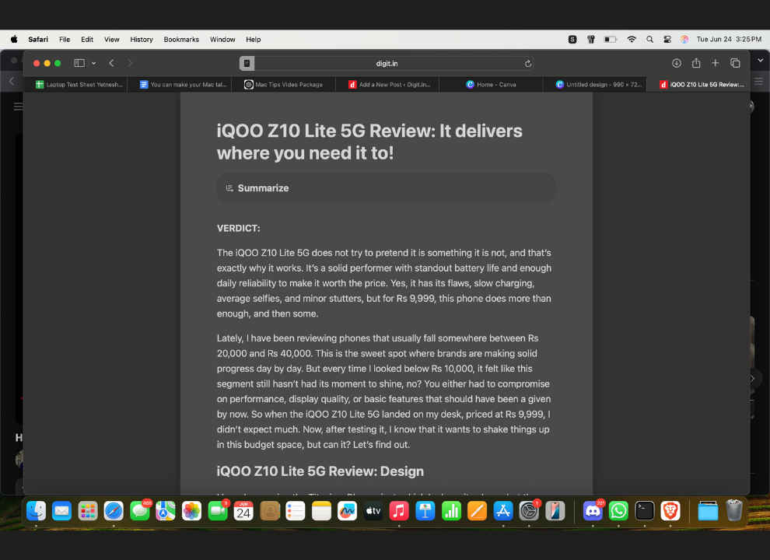Screen dimensions: 770x560
Task: Open the Edit menu
Action: [87, 40]
